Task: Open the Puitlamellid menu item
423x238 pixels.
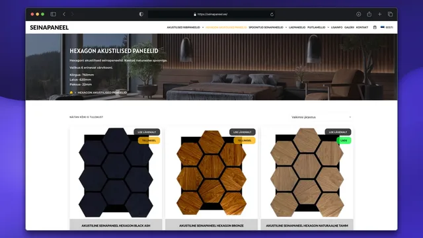Action: click(316, 27)
